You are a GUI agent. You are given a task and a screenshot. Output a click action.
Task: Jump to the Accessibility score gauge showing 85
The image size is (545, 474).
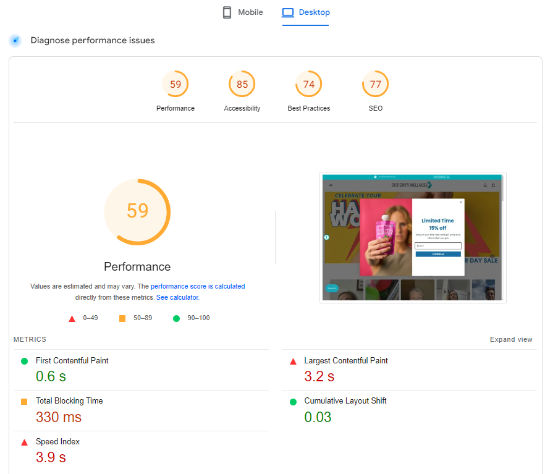click(242, 85)
